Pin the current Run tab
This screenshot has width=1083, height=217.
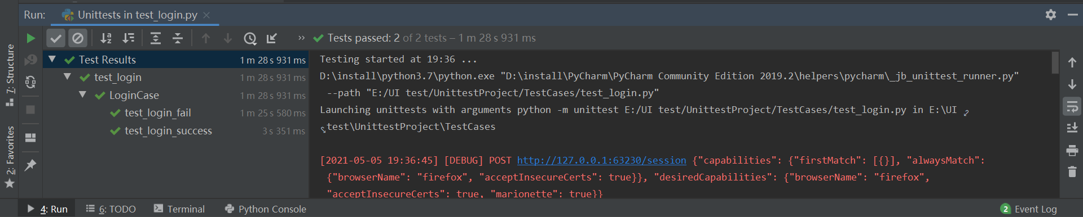click(30, 165)
